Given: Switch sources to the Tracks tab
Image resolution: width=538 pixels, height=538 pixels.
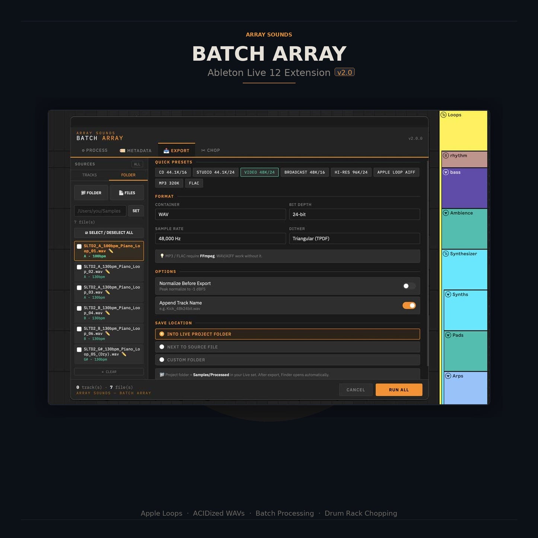Looking at the screenshot, I should tap(89, 175).
